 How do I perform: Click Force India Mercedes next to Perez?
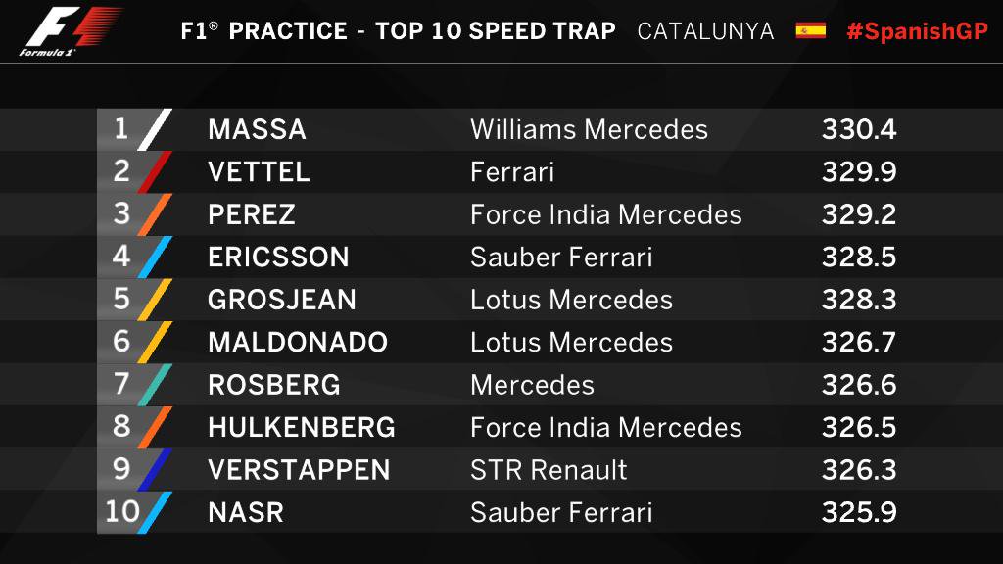tap(605, 214)
